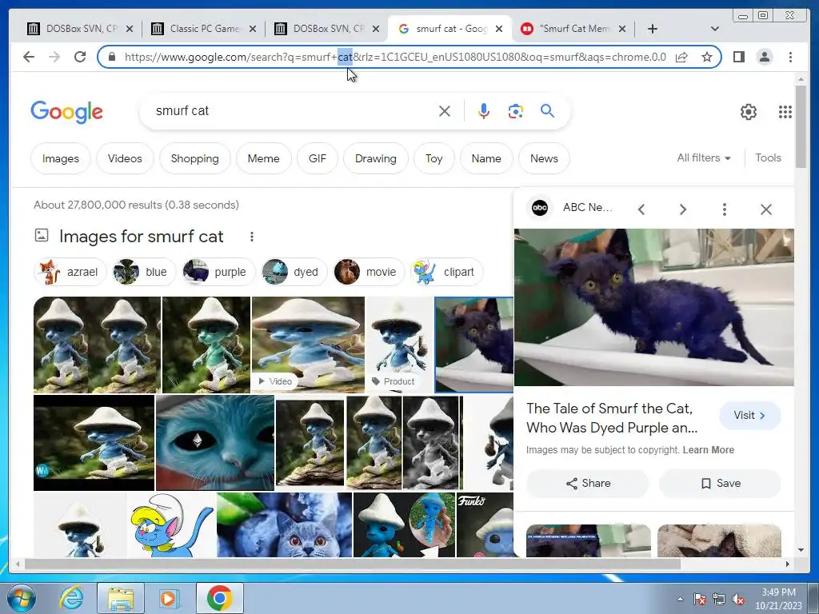Close the image preview panel
This screenshot has height=614, width=819.
(766, 209)
